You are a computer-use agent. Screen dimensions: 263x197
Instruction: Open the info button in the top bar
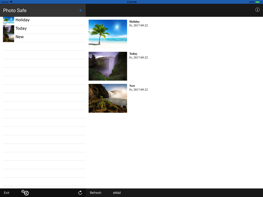click(x=257, y=10)
